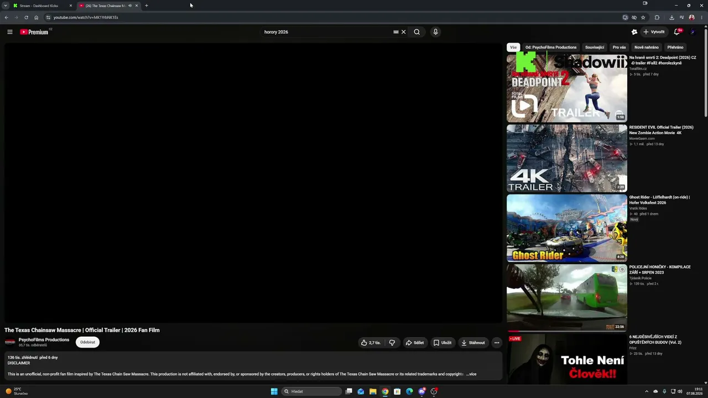Open more actions (three dots) under video
The image size is (708, 398).
pyautogui.click(x=497, y=343)
